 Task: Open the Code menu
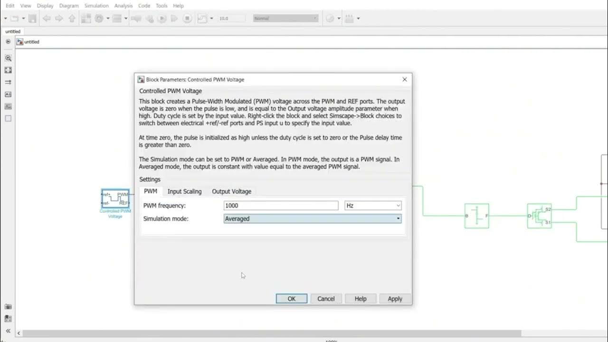point(144,6)
